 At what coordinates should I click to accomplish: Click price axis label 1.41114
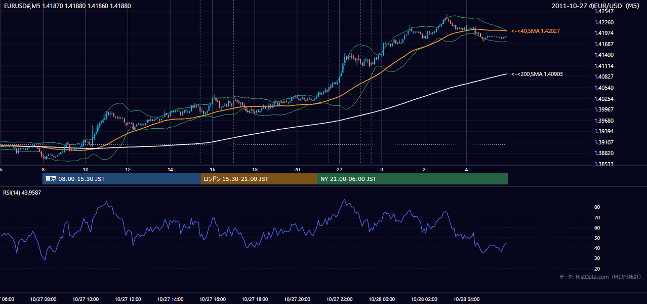pyautogui.click(x=604, y=66)
